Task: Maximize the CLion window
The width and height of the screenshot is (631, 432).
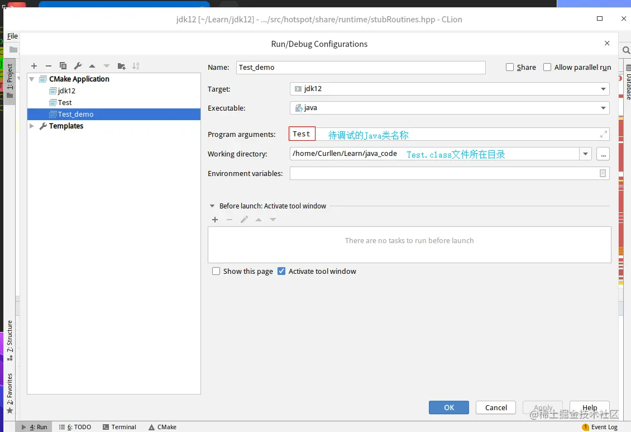Action: (600, 18)
